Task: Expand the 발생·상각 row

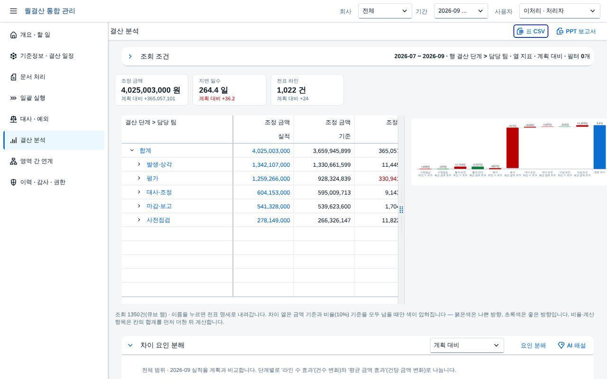Action: 139,164
